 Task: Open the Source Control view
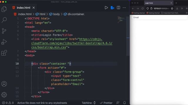[x=4, y=31]
